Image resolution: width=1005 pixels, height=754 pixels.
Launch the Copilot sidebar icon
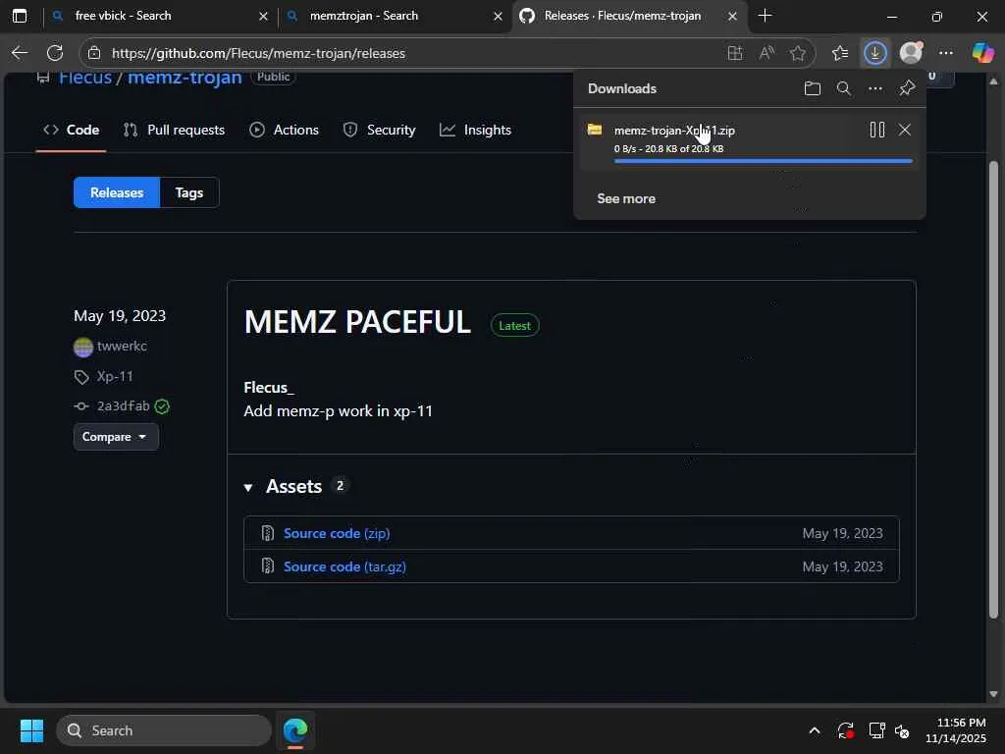[982, 53]
